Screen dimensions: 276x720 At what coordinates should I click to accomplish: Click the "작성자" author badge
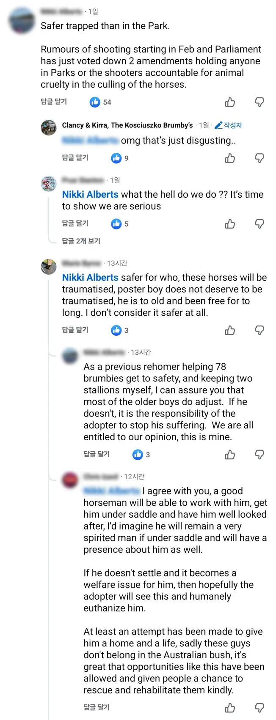229,125
